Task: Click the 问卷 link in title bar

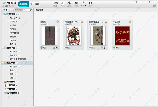Action: tap(135, 2)
